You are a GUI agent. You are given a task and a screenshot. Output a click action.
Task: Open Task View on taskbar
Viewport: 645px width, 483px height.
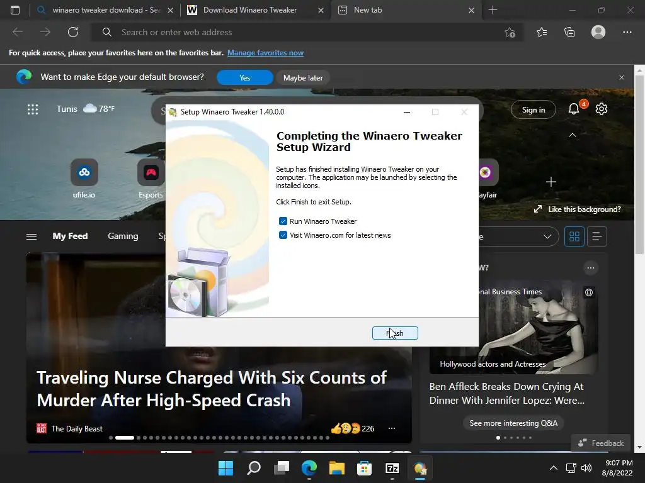[x=282, y=468]
